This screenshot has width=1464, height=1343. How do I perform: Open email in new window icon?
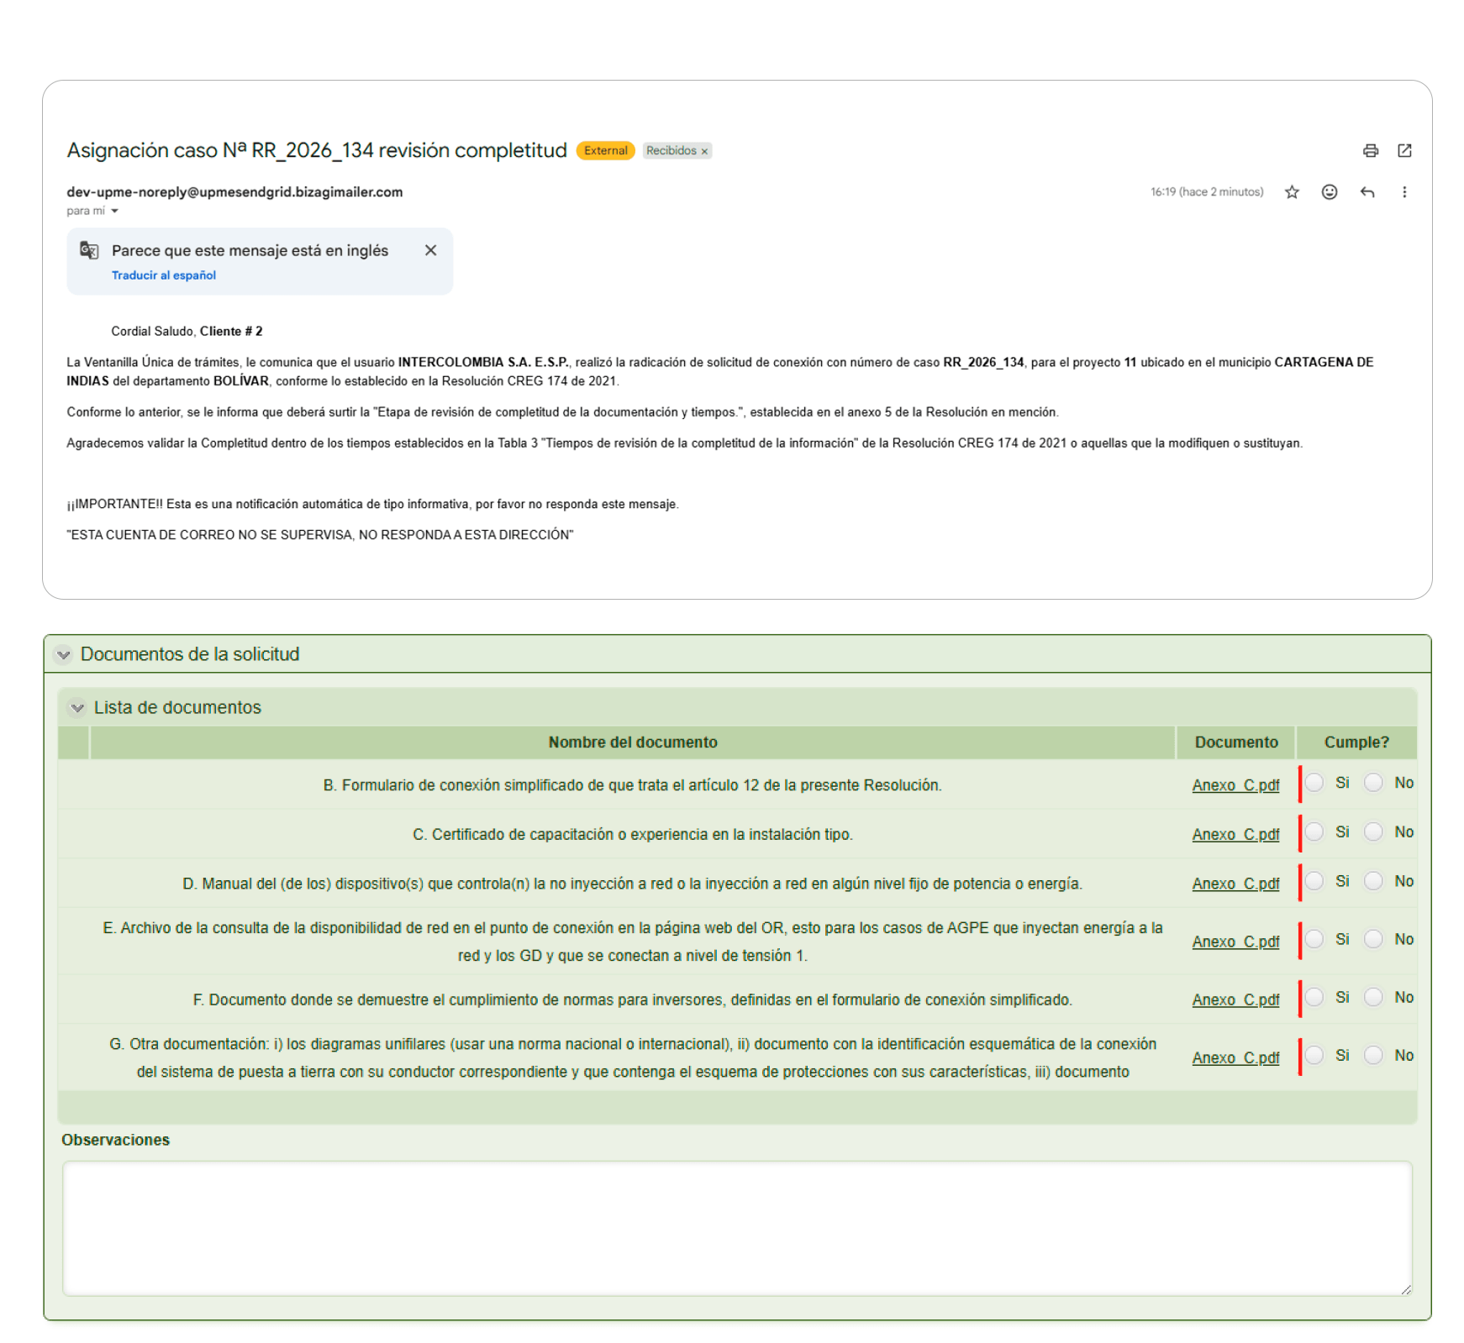tap(1404, 150)
